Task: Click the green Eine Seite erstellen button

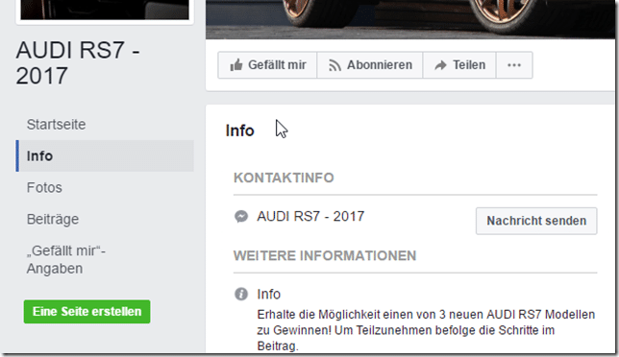Action: pyautogui.click(x=87, y=312)
